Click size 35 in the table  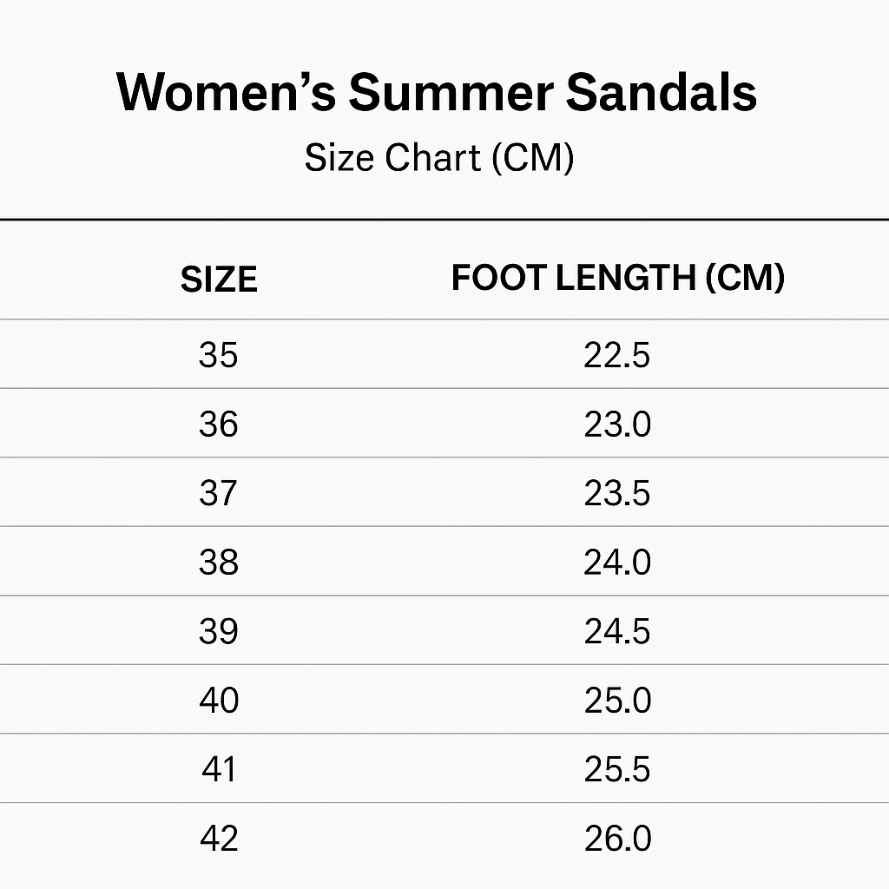pos(218,354)
